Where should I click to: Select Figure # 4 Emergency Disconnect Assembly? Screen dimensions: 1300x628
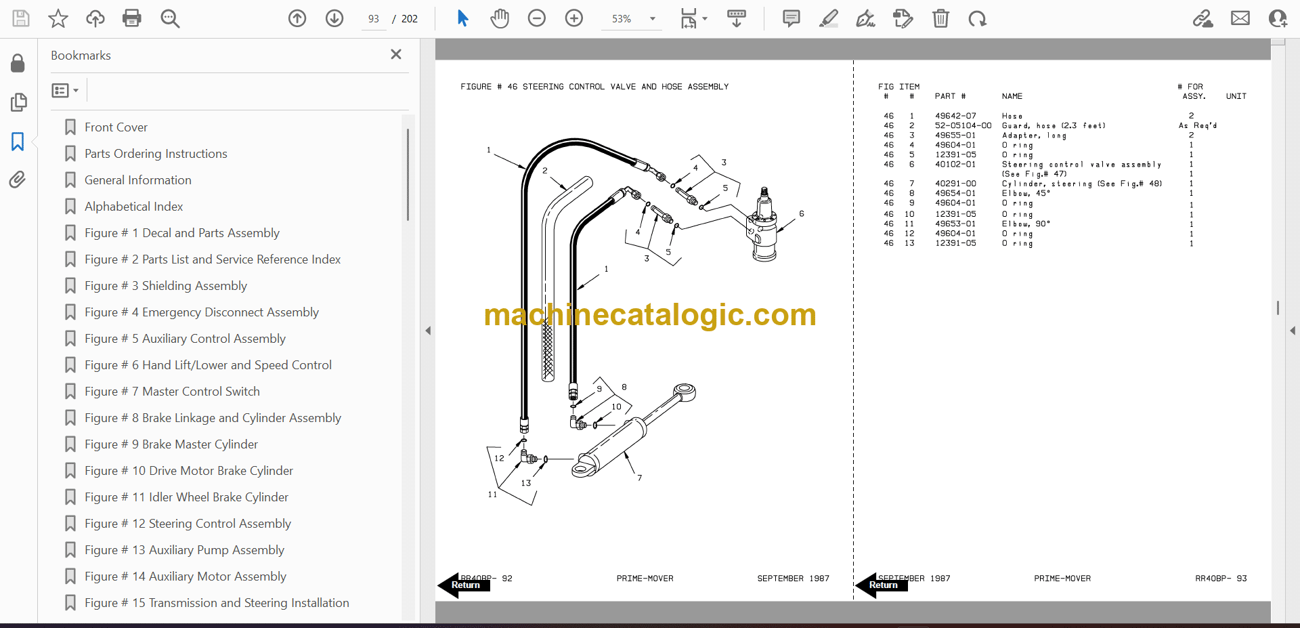[202, 312]
